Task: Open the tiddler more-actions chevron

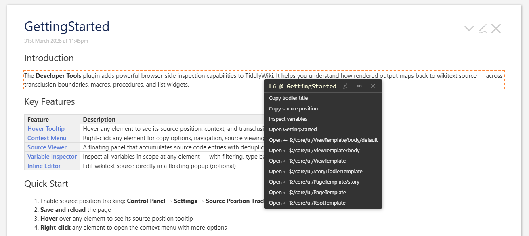Action: click(469, 29)
